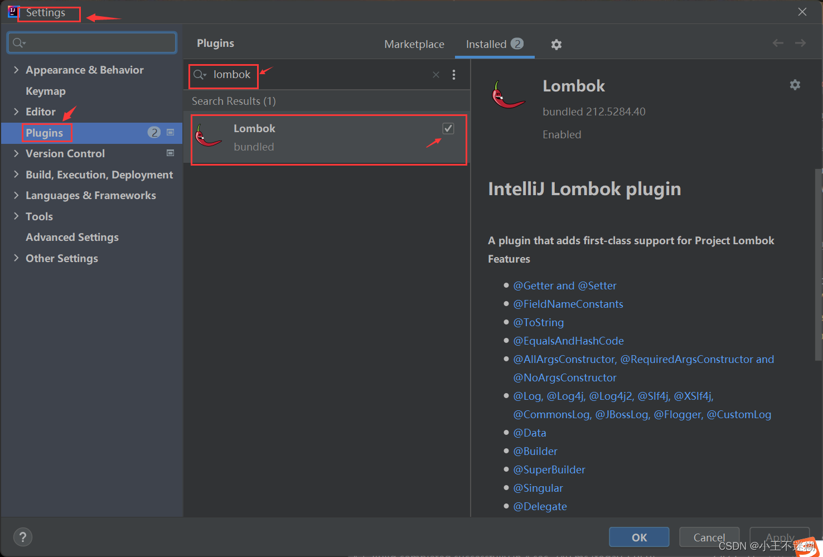Screen dimensions: 823x557
Task: Go forward with the right arrow
Action: pos(800,43)
